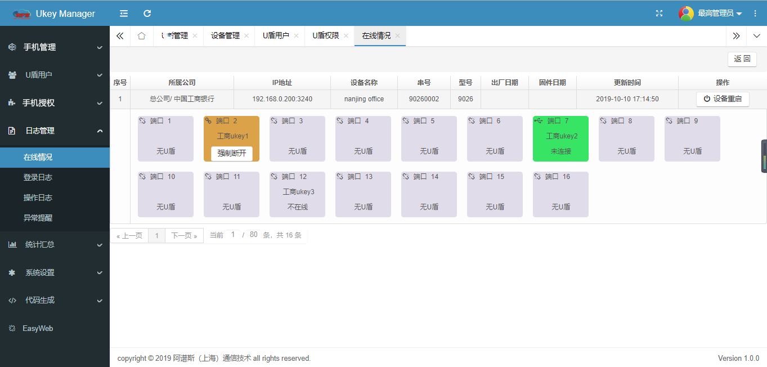Close the U盾用户 tab with its x
Screen dimensions: 767x367
click(296, 35)
